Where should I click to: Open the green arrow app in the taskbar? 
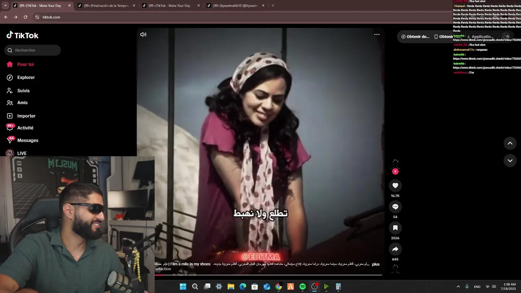coord(326,286)
